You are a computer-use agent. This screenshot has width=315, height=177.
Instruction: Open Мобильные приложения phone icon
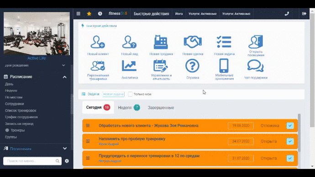pos(224,66)
